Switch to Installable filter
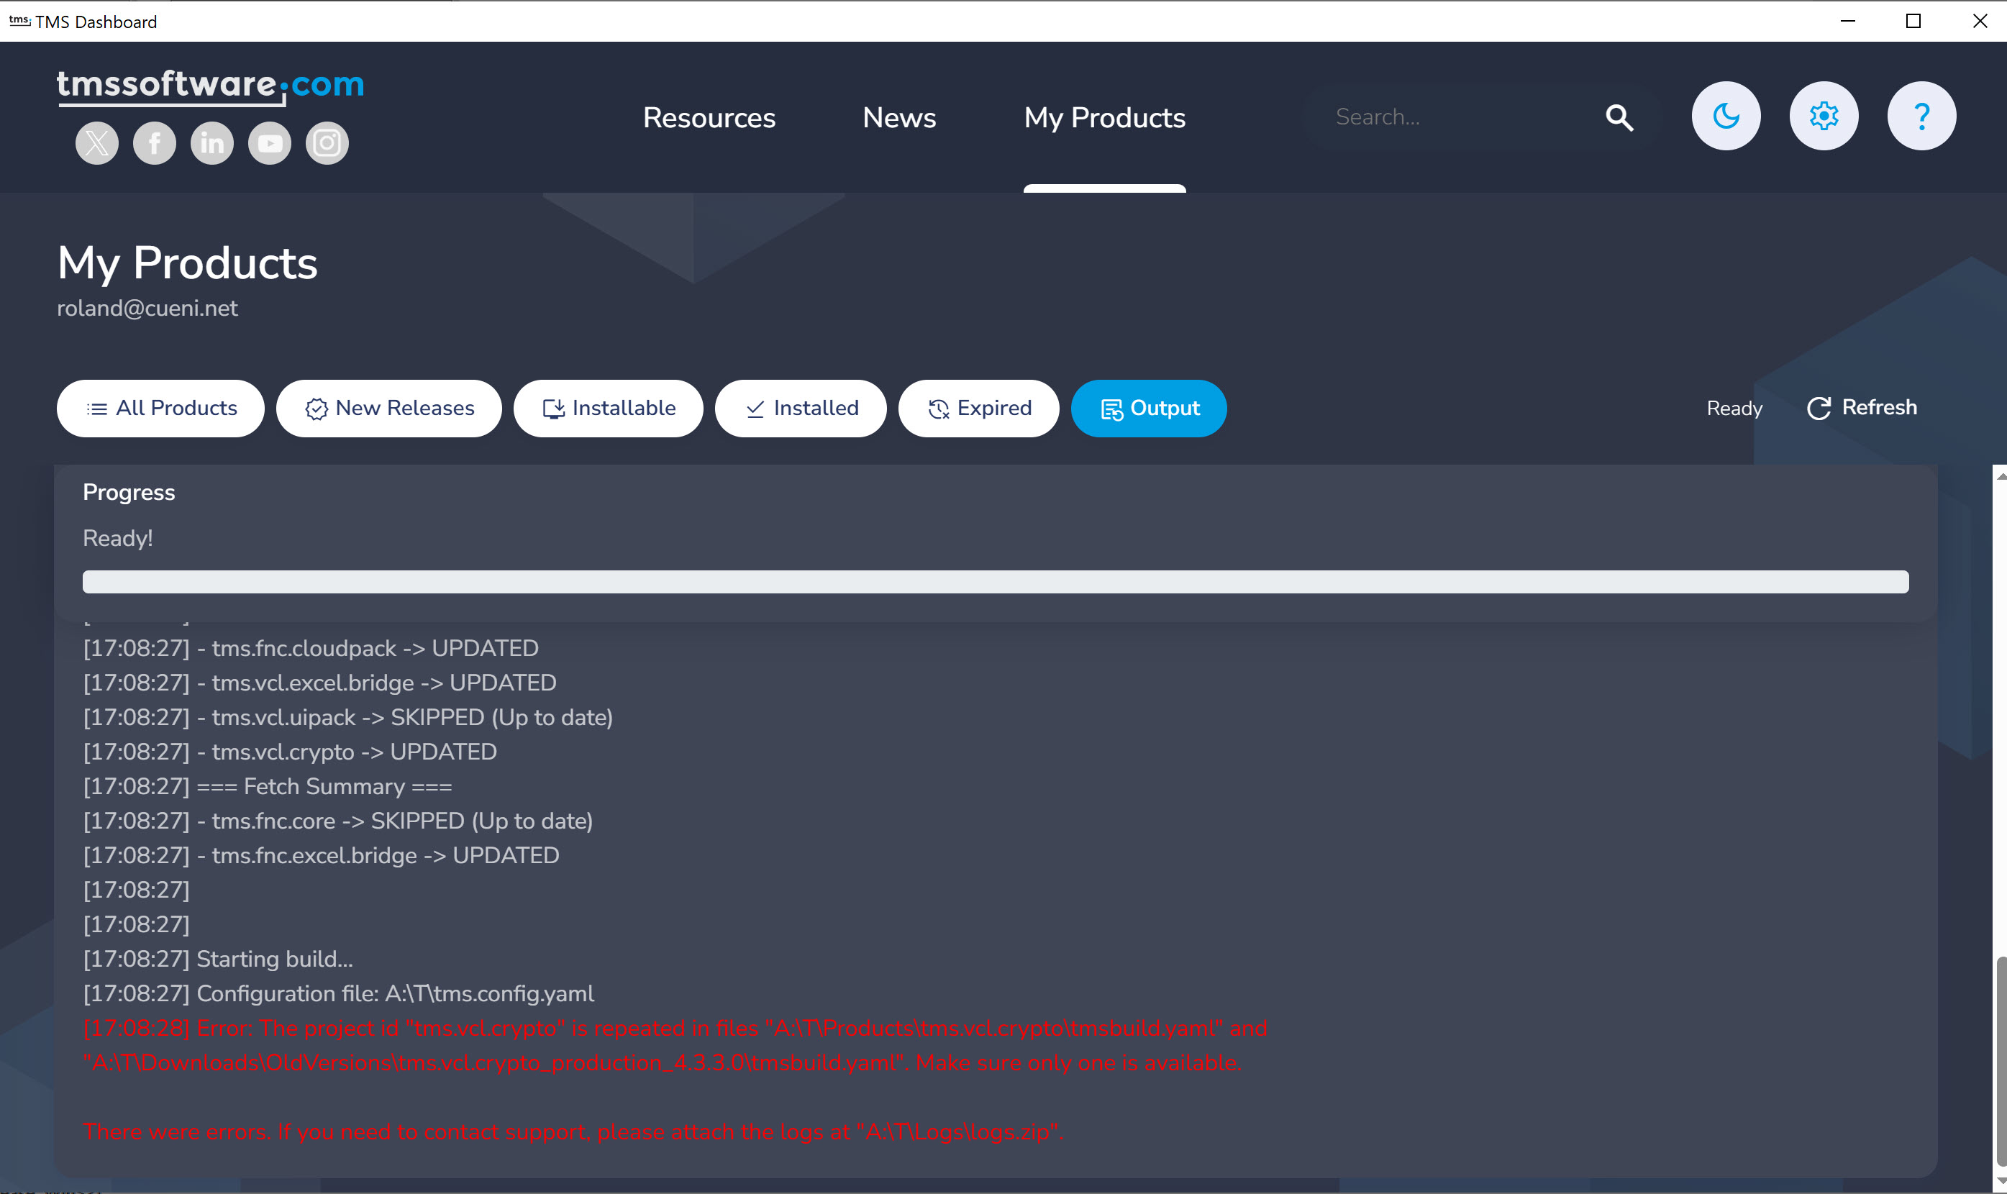Image resolution: width=2007 pixels, height=1194 pixels. click(608, 409)
